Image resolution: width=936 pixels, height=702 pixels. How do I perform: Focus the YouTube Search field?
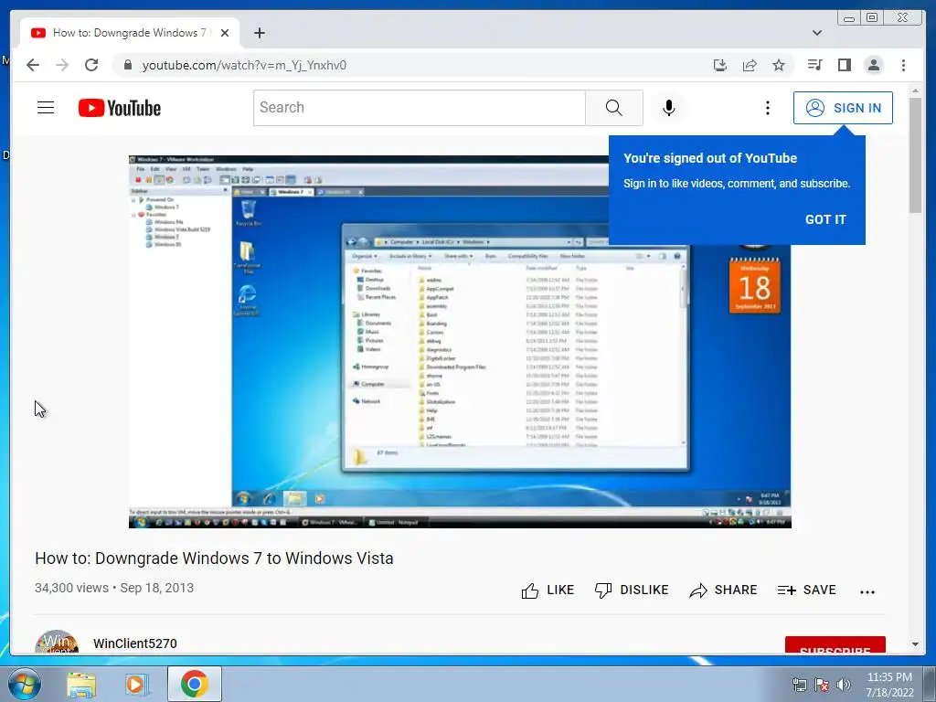coord(419,108)
